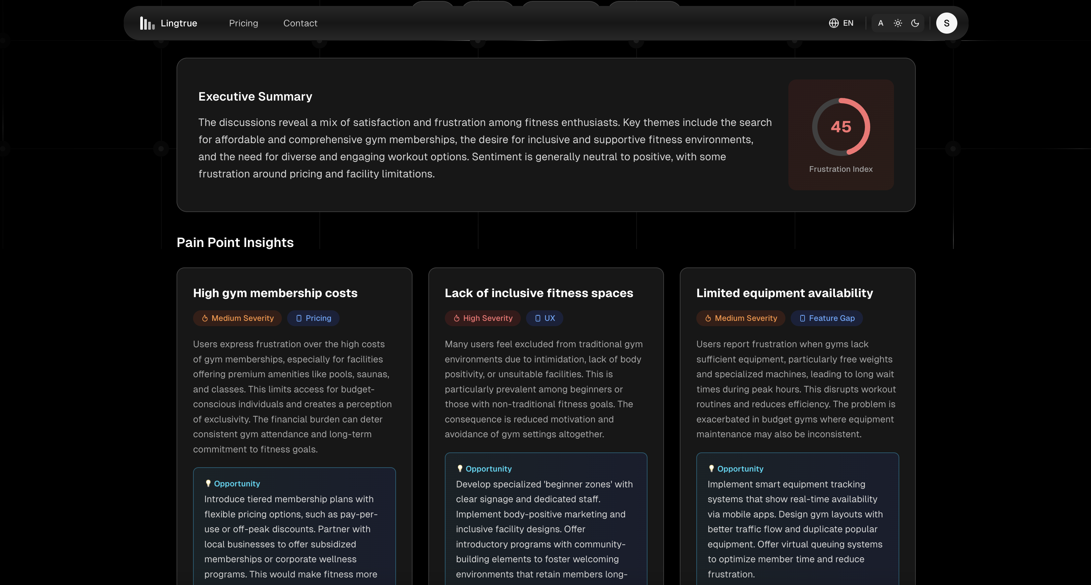Image resolution: width=1091 pixels, height=585 pixels.
Task: Open the user avatar marked S
Action: pos(947,23)
